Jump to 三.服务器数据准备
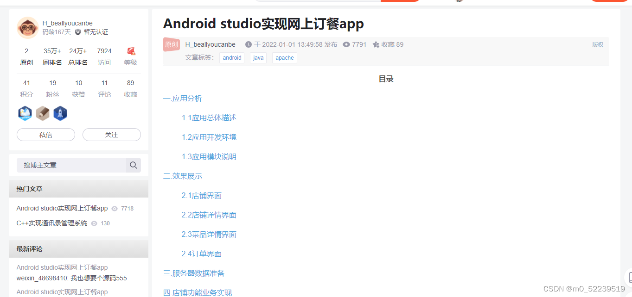This screenshot has width=632, height=297. [194, 273]
